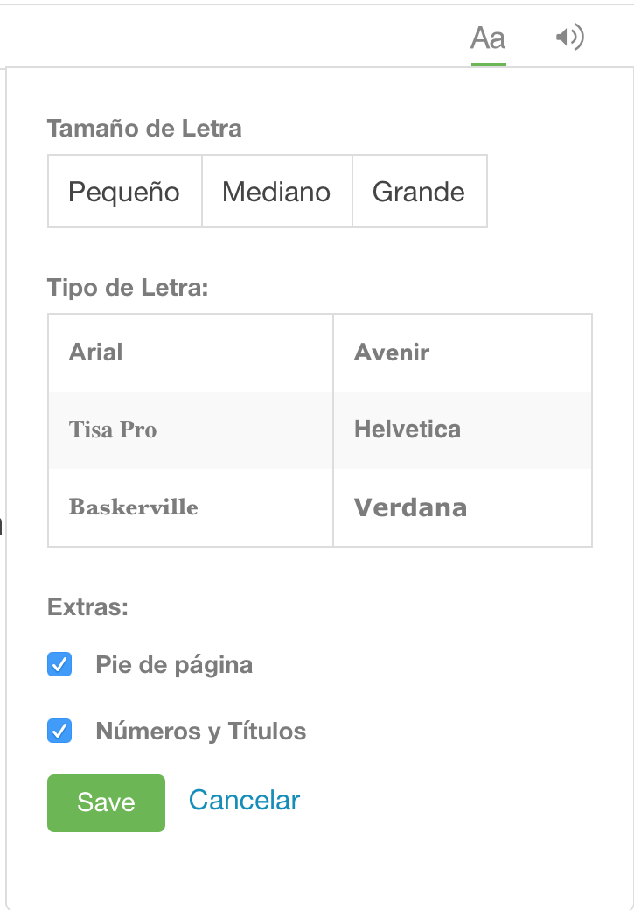The image size is (634, 910).
Task: Select Verdana font option
Action: tap(463, 507)
